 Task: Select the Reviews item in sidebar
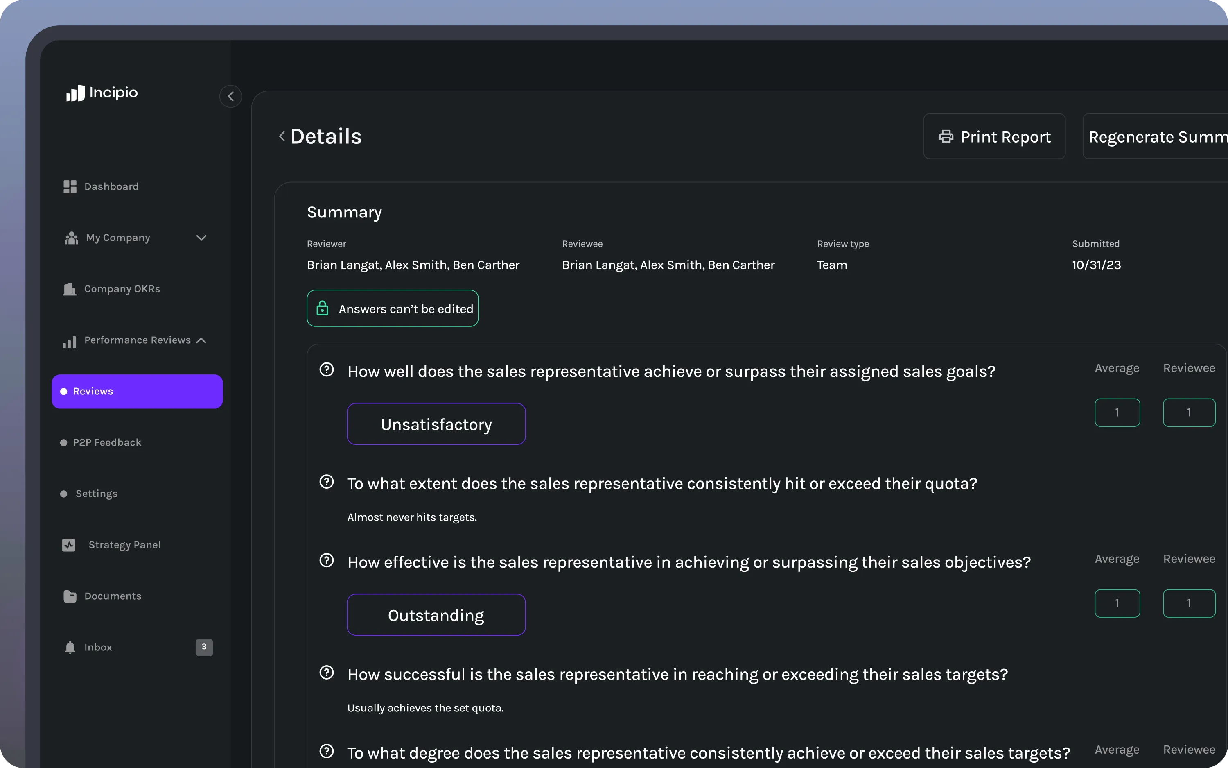coord(137,391)
